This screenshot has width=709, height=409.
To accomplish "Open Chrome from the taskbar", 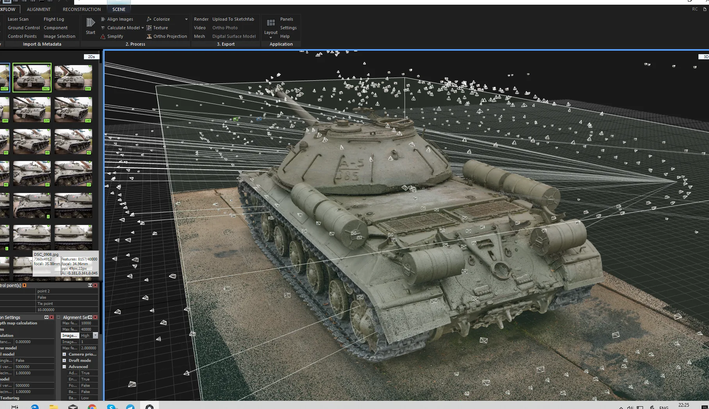I will click(92, 407).
